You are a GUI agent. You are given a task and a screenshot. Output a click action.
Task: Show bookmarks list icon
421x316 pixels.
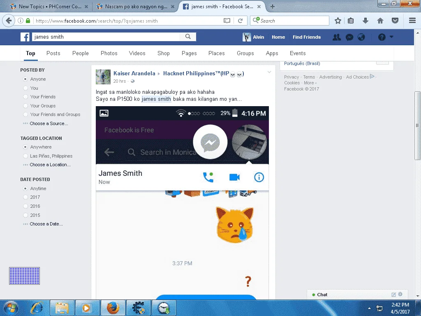pyautogui.click(x=351, y=21)
